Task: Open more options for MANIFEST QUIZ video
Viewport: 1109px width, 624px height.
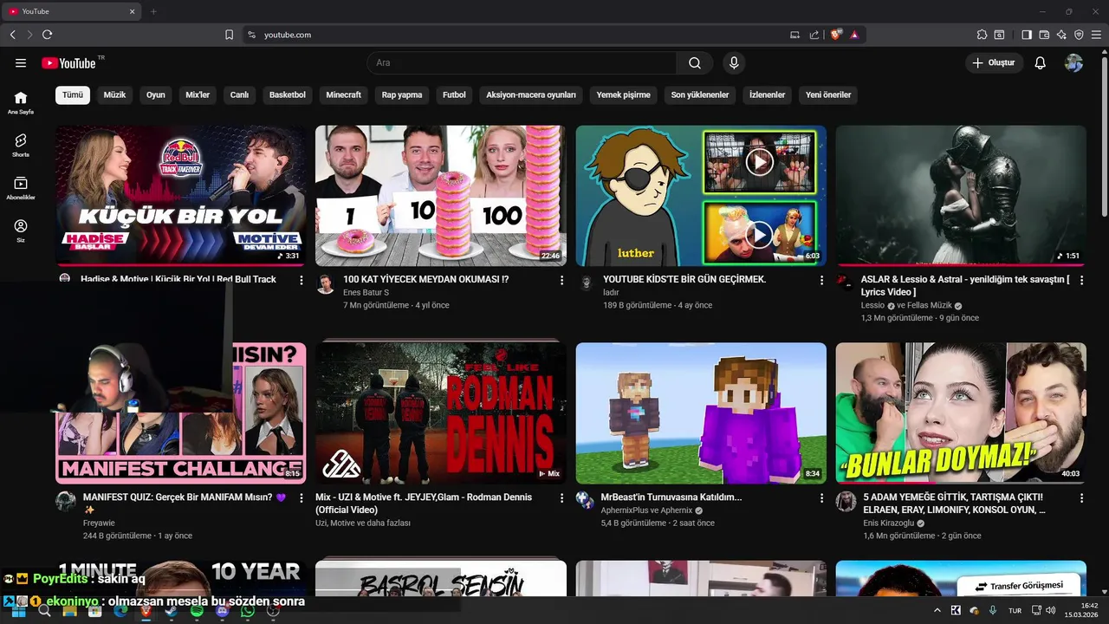Action: [302, 498]
